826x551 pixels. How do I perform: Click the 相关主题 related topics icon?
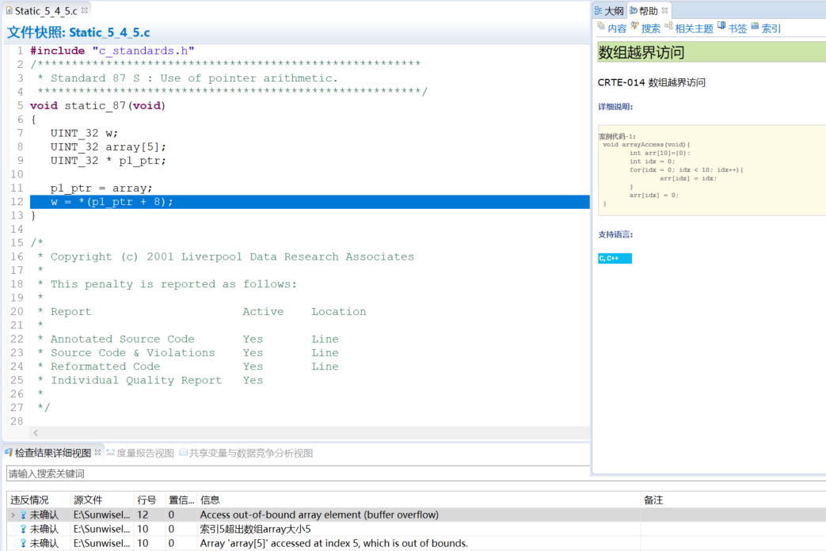click(668, 26)
